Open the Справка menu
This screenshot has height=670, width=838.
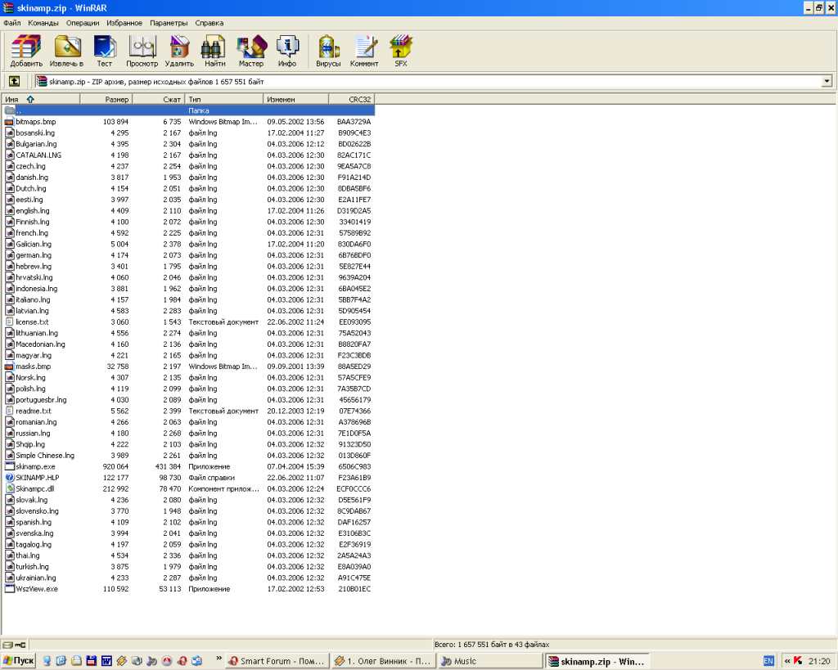209,23
